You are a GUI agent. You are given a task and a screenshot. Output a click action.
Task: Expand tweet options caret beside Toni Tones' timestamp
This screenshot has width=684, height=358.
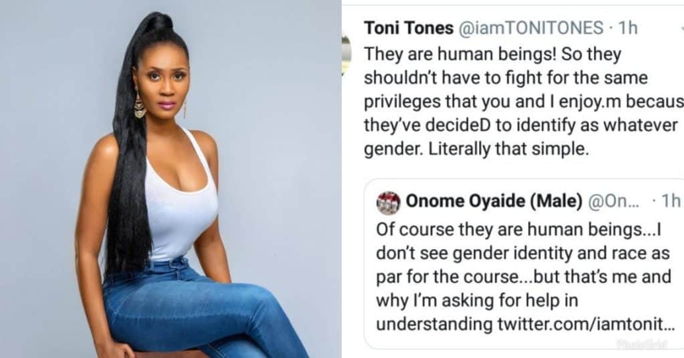pos(682,28)
